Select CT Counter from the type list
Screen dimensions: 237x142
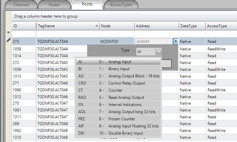[x=118, y=90]
